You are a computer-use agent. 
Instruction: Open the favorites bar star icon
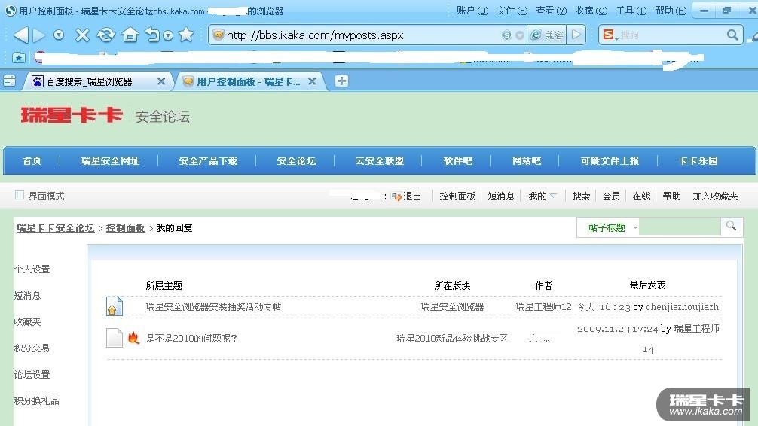pos(18,58)
